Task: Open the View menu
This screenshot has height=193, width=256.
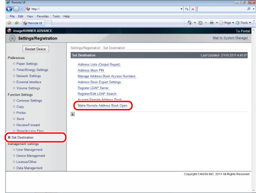Action: pos(30,16)
